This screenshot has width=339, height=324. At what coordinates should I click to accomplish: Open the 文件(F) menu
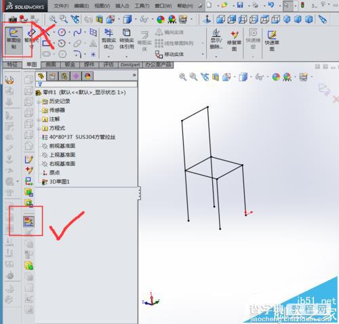click(61, 5)
